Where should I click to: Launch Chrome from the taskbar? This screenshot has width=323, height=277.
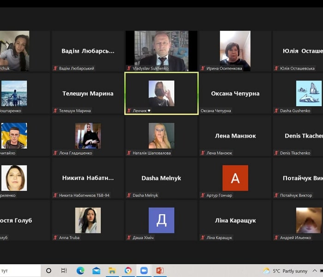click(x=128, y=271)
